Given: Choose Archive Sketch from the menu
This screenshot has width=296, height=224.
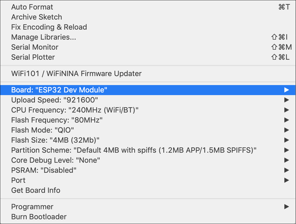Looking at the screenshot, I should click(x=148, y=17).
